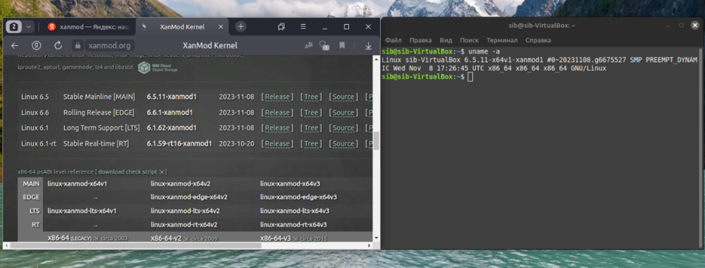Open Source link for 6.6.1-xanmod1
This screenshot has width=705, height=268.
click(x=343, y=112)
